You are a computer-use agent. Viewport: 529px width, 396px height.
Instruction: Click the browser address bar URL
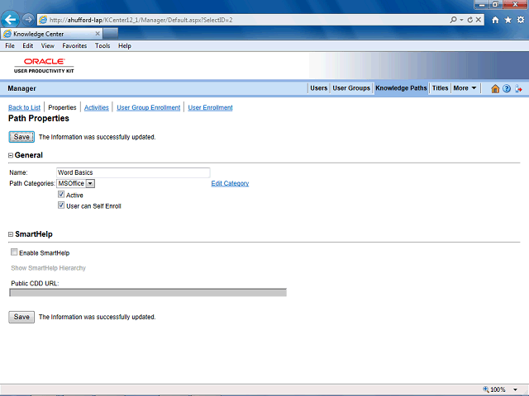141,20
